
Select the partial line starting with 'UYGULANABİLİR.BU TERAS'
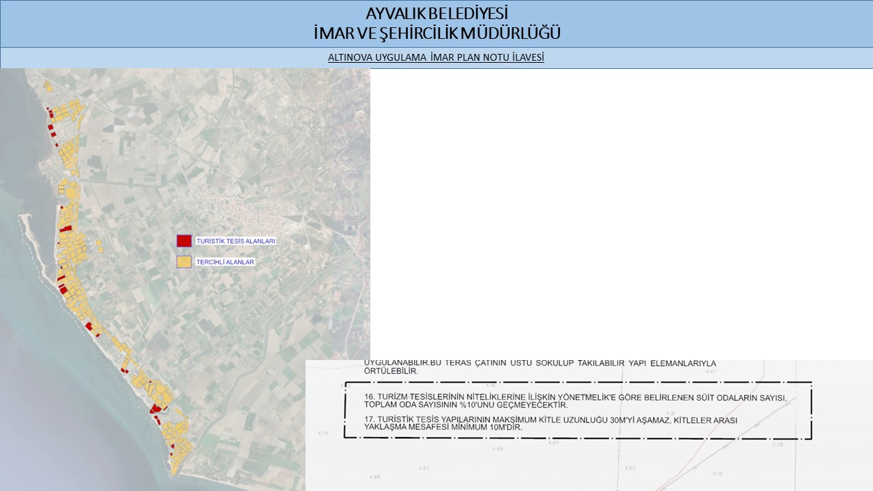coord(540,363)
